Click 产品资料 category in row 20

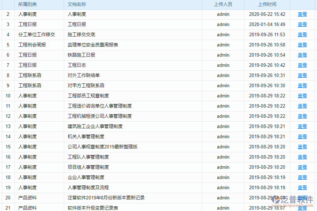point(27,198)
